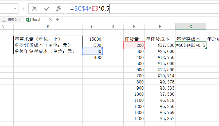Select cost cell ¥9,375
The height and width of the screenshot is (126, 219).
[x=160, y=82]
